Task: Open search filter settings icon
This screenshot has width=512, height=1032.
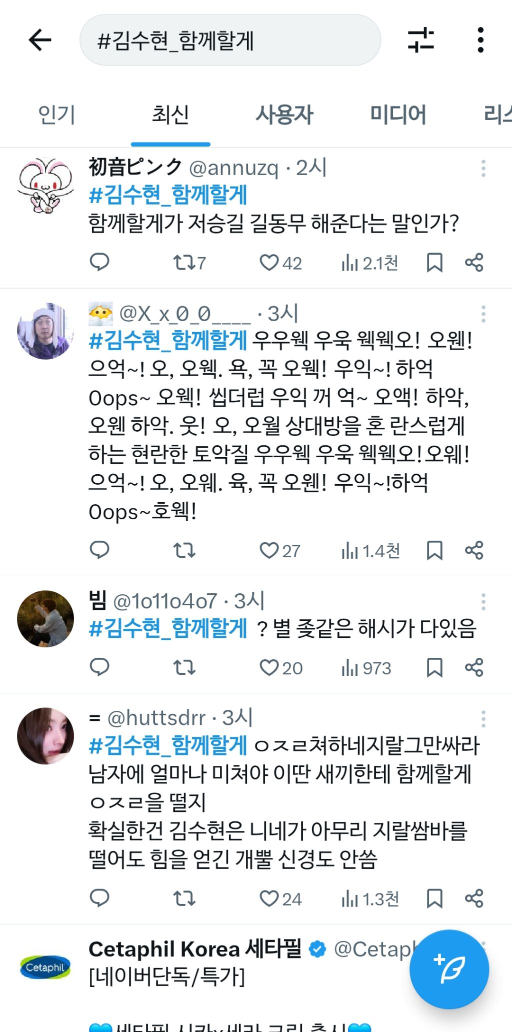Action: coord(420,40)
